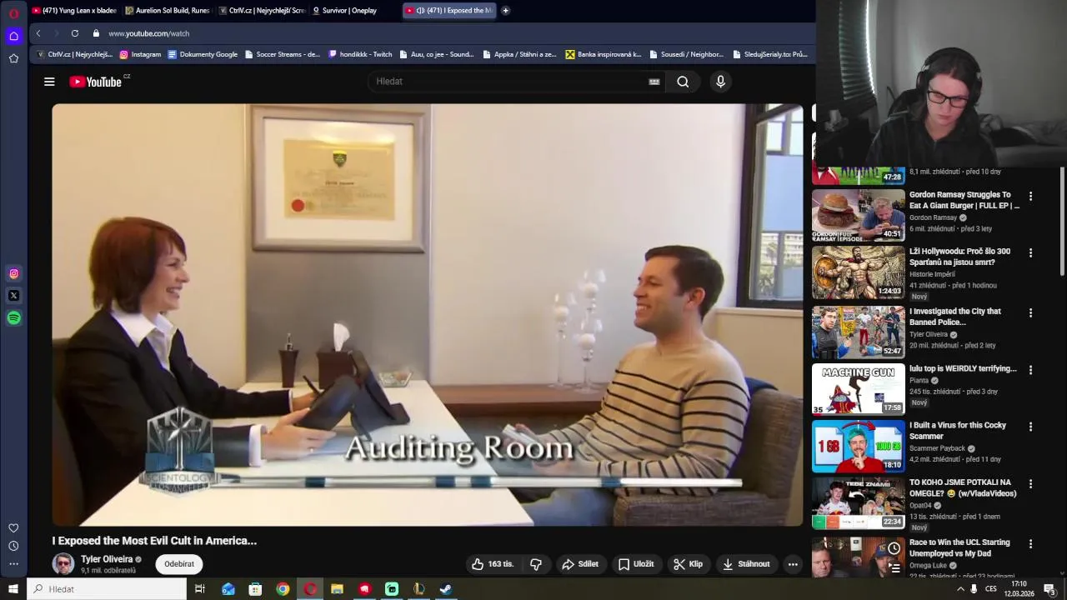Click the Opera logo menu

(13, 12)
